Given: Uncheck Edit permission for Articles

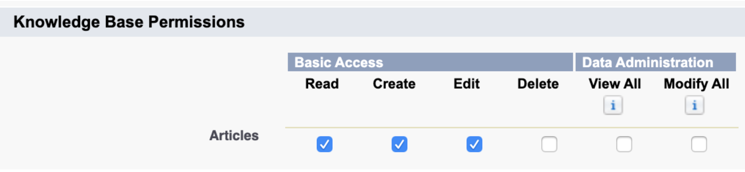Looking at the screenshot, I should click(474, 144).
